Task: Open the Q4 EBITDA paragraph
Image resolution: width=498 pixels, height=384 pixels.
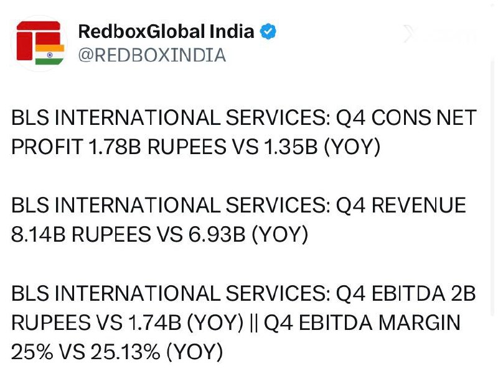Action: point(243,322)
